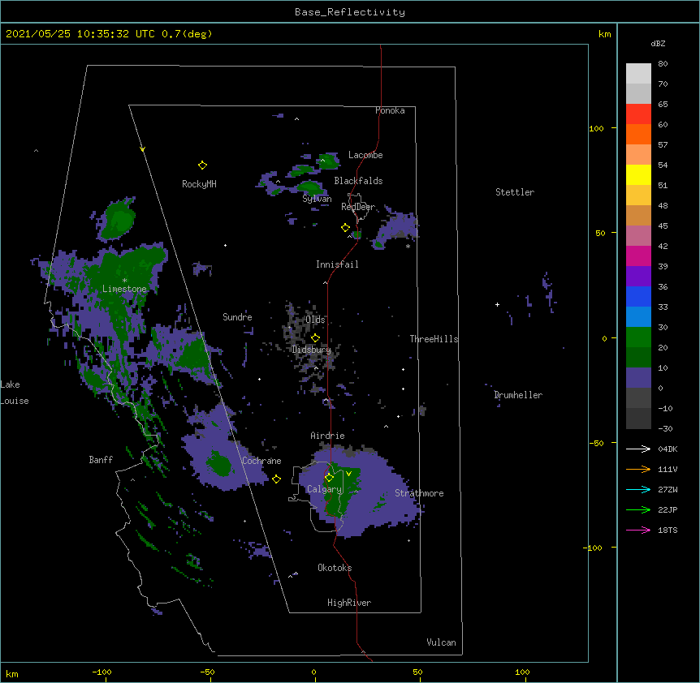Click the Limestone label
Viewport: 700px width, 683px height.
pos(124,289)
